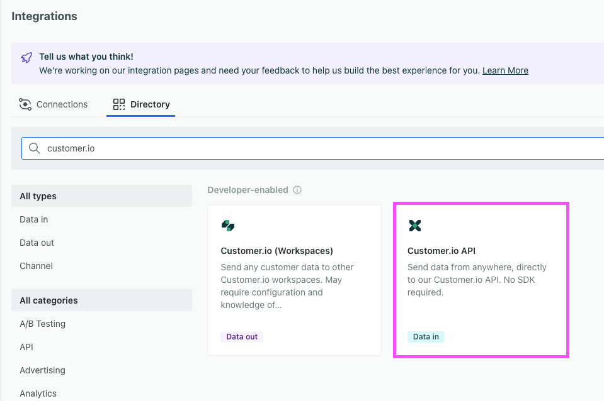Open the Learn More link
The height and width of the screenshot is (401, 604).
[505, 70]
